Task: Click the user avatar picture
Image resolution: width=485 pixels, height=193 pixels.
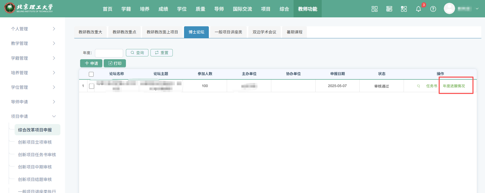Action: 449,9
